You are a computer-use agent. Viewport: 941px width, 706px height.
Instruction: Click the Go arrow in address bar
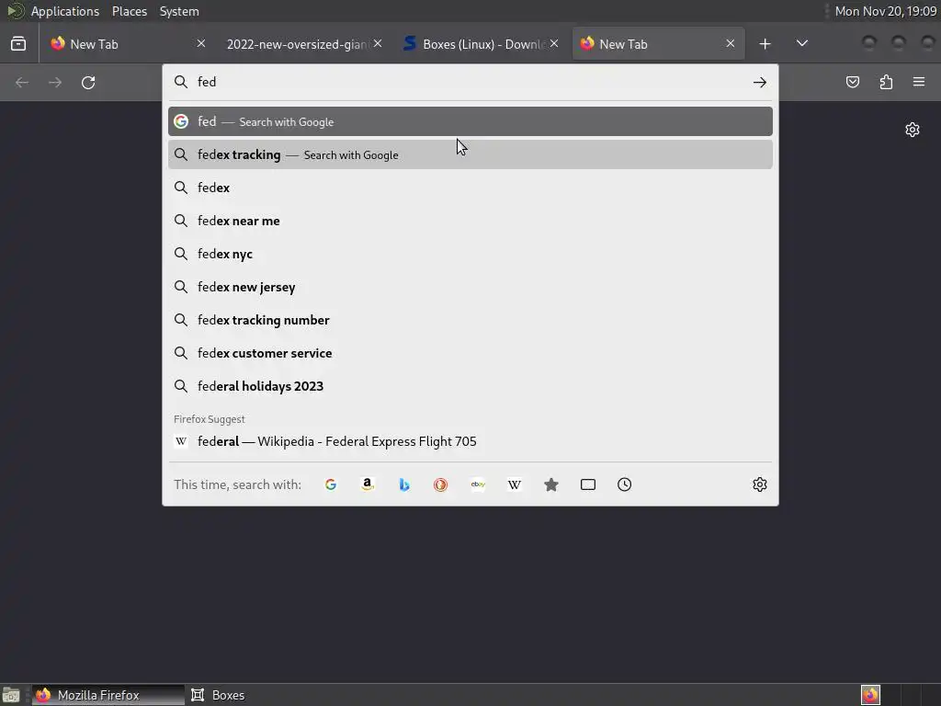coord(760,82)
